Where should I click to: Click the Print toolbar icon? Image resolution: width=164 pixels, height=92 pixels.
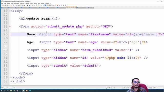pos(14,5)
